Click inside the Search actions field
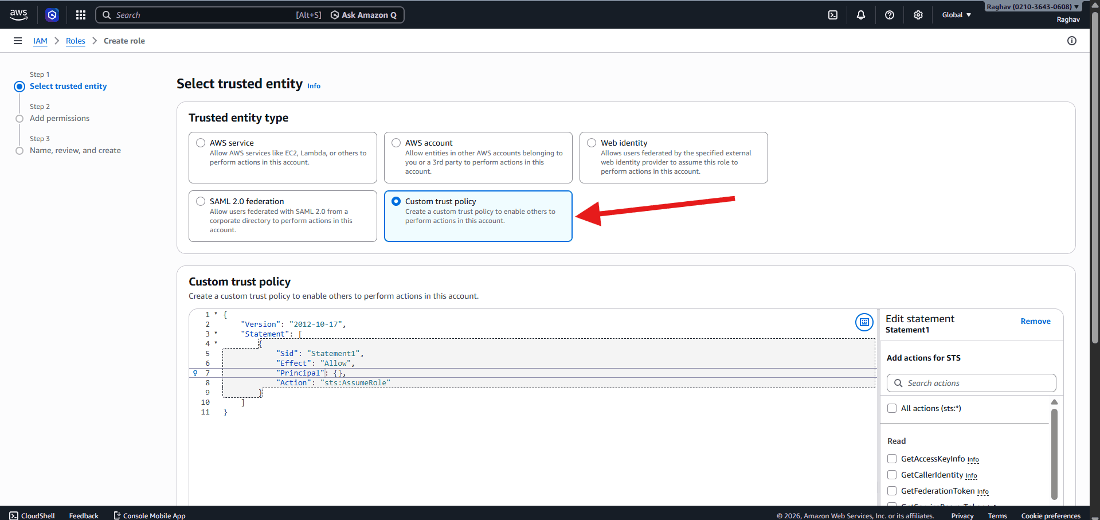The height and width of the screenshot is (520, 1100). (x=971, y=382)
